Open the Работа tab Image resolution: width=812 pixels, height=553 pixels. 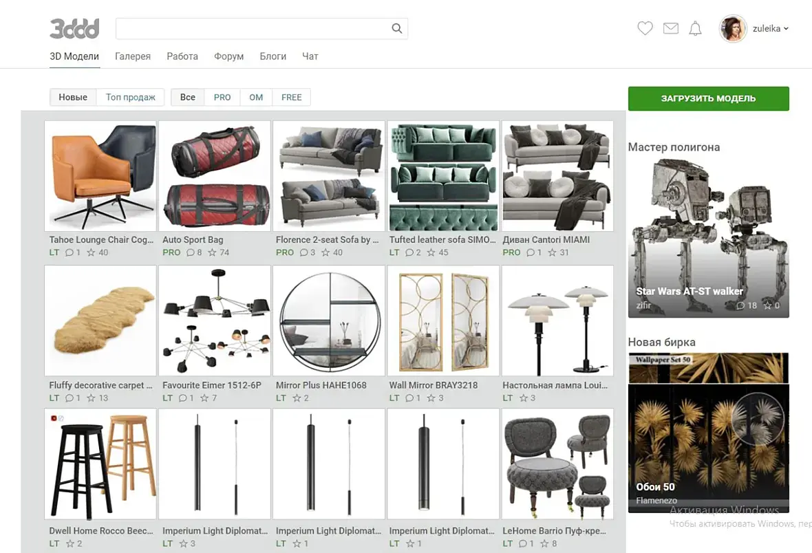point(182,56)
